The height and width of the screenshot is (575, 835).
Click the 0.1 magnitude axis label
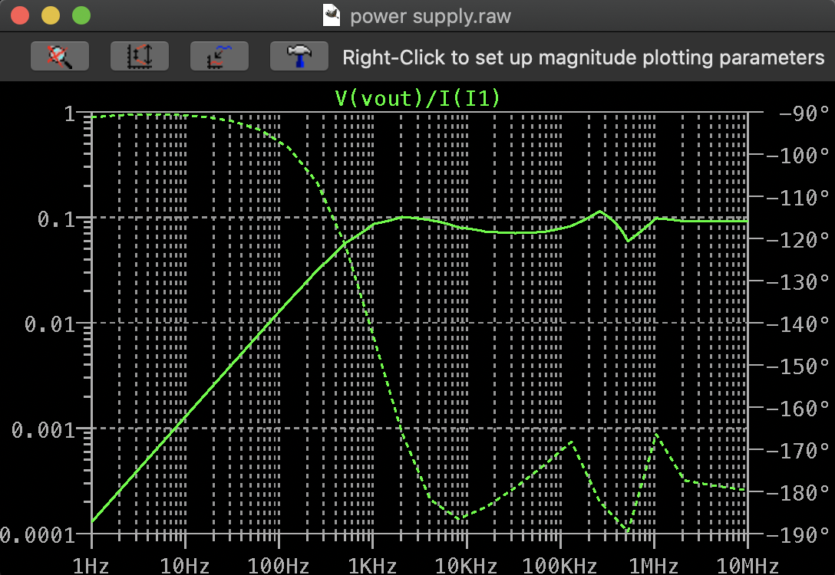click(57, 219)
